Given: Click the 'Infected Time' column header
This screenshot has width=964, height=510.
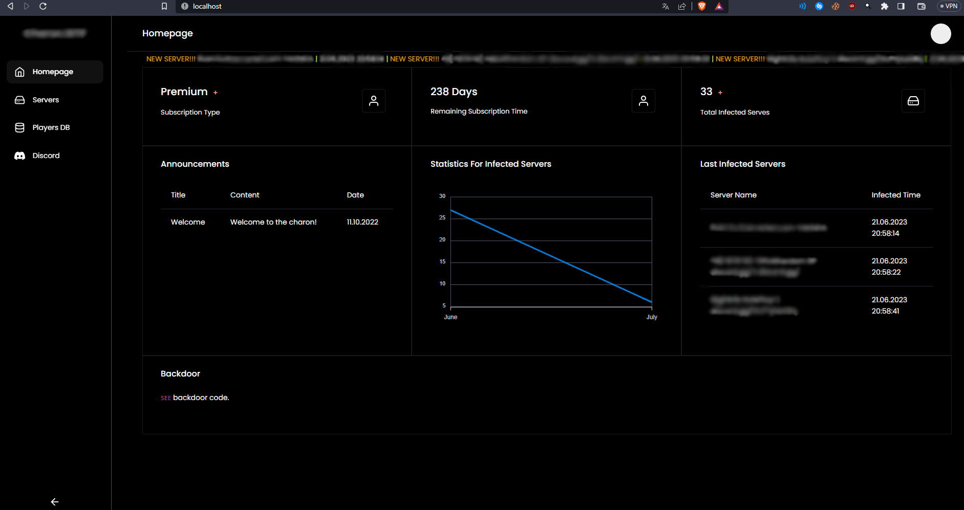Looking at the screenshot, I should [896, 195].
